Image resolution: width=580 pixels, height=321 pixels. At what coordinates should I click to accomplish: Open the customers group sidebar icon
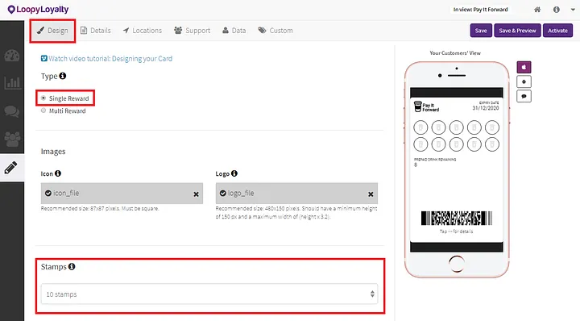point(12,140)
